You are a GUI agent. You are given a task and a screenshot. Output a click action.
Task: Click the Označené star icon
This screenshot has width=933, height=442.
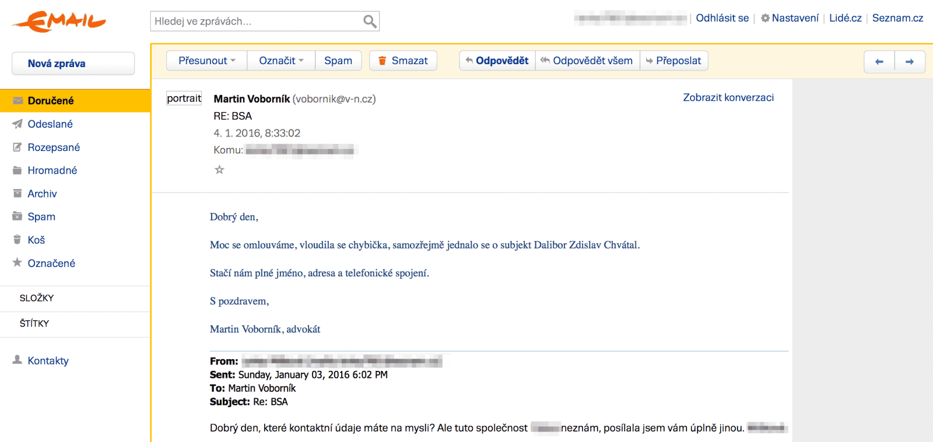(17, 262)
